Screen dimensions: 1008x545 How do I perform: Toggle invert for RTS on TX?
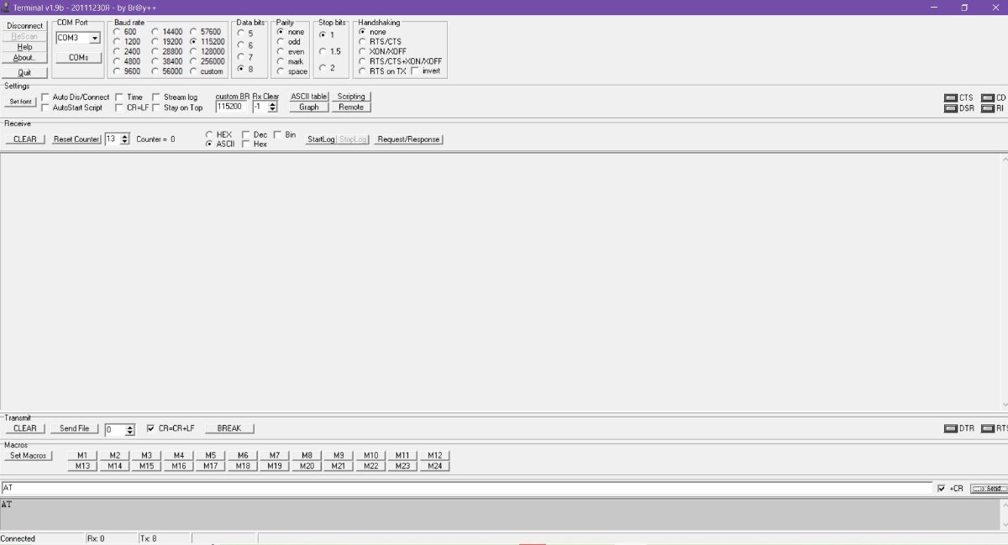pyautogui.click(x=415, y=71)
